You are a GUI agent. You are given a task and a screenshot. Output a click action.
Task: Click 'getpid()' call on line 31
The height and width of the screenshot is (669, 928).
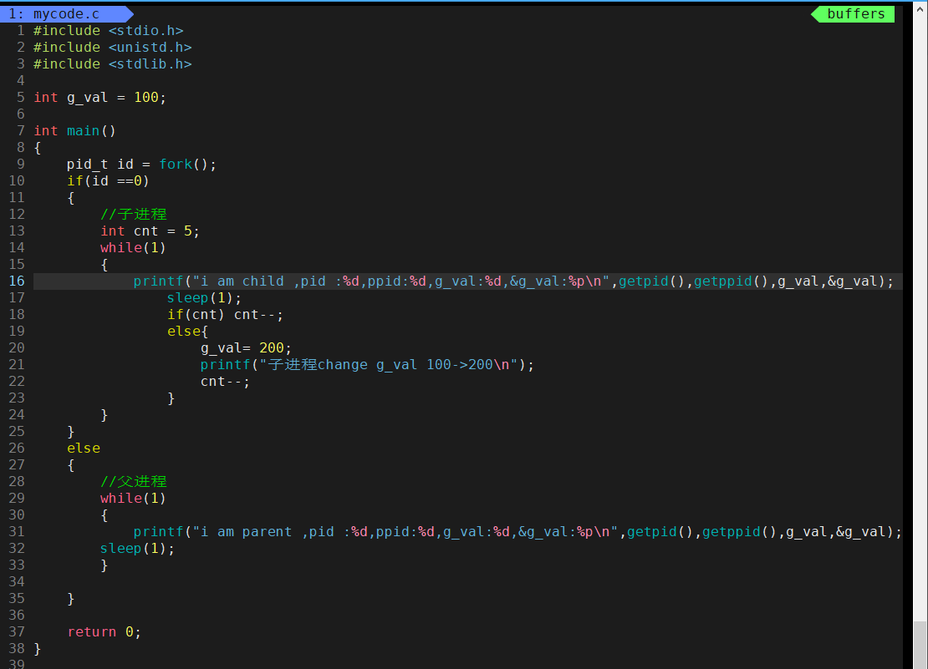[660, 532]
